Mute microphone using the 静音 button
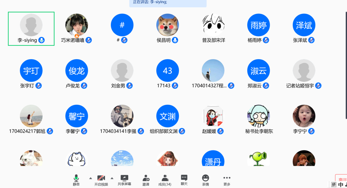Screen dimensions: 347x188 (x=76, y=180)
